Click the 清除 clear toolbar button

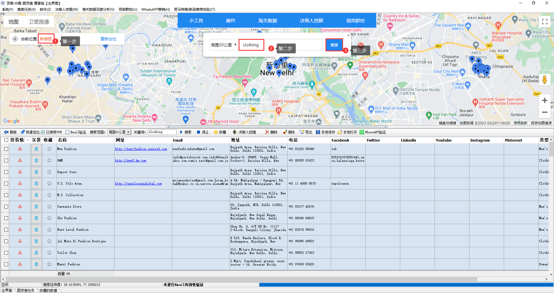289,132
